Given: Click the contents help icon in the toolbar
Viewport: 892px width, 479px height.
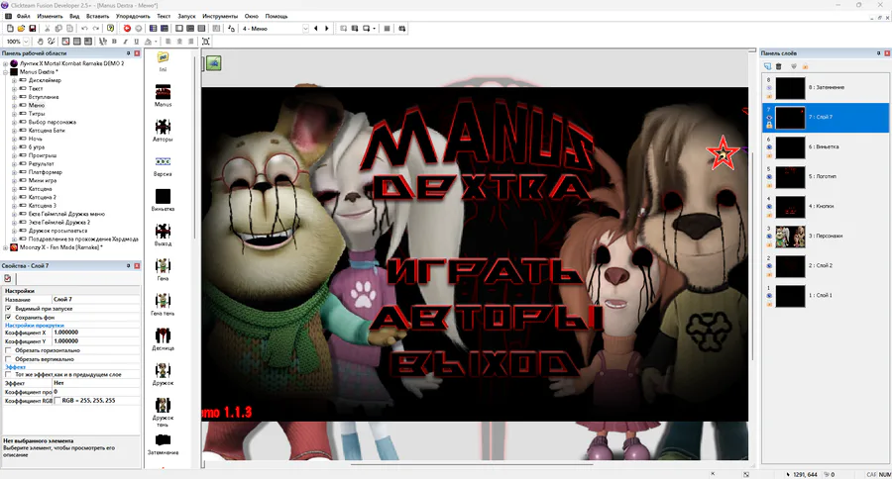Looking at the screenshot, I should (111, 29).
